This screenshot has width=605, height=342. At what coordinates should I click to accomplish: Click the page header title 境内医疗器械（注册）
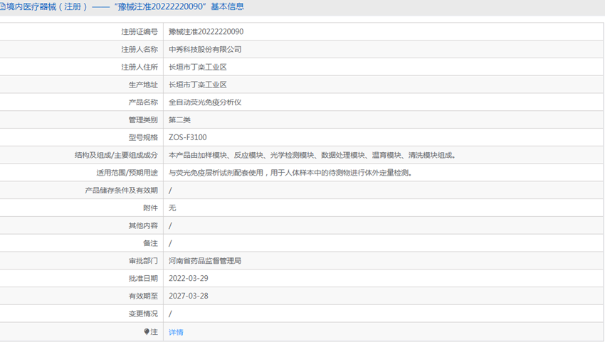(x=47, y=6)
